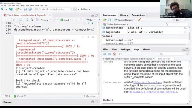The height and width of the screenshot is (108, 192).
Task: Inspect connections with magnifier icon
Action: tap(185, 28)
